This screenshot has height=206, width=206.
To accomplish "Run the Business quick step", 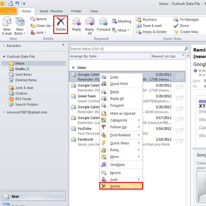I will [147, 19].
